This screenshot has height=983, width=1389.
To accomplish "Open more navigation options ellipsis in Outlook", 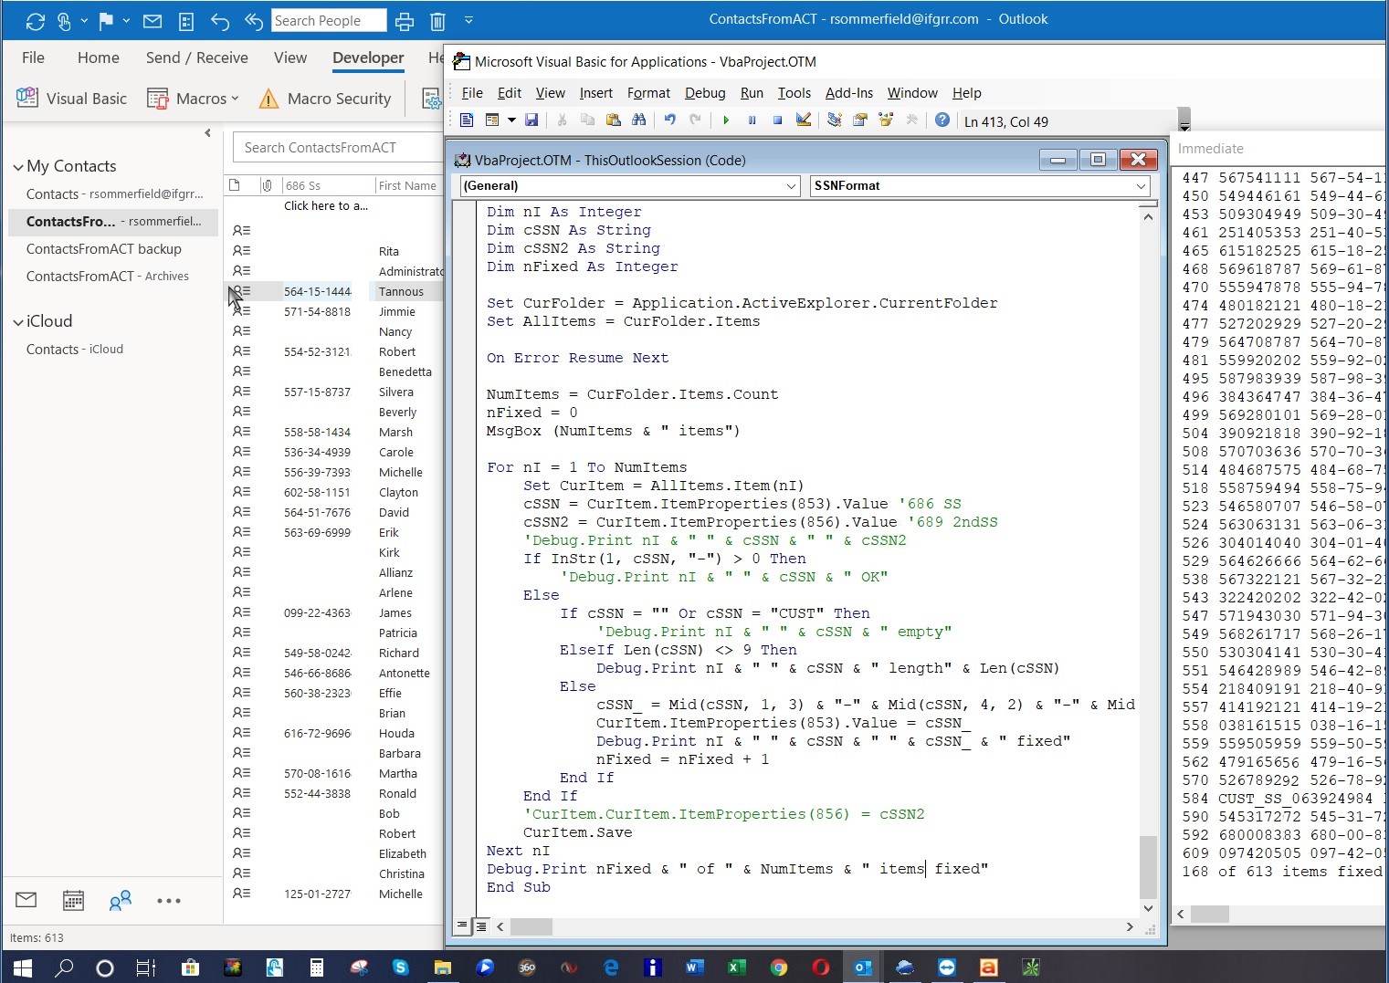I will pos(169,901).
